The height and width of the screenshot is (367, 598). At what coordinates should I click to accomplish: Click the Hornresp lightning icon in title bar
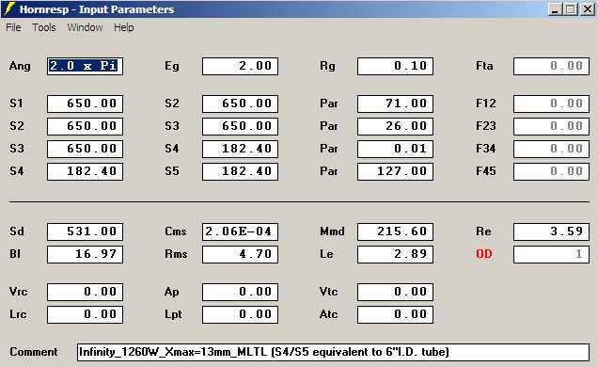coord(9,8)
